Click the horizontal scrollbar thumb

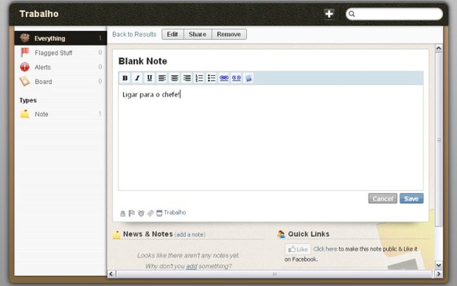[x=274, y=274]
